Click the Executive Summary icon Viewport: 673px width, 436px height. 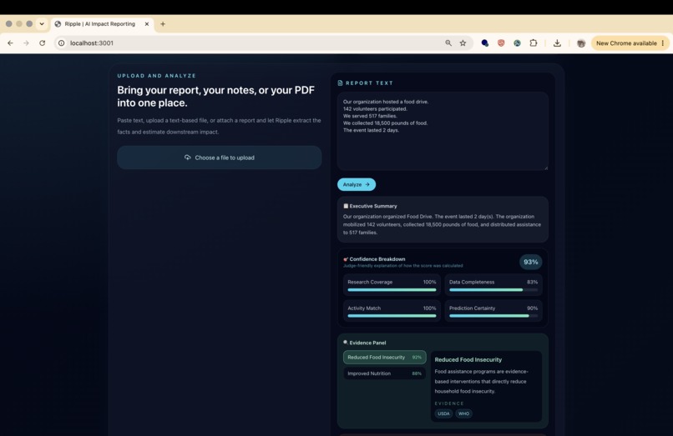pyautogui.click(x=346, y=206)
